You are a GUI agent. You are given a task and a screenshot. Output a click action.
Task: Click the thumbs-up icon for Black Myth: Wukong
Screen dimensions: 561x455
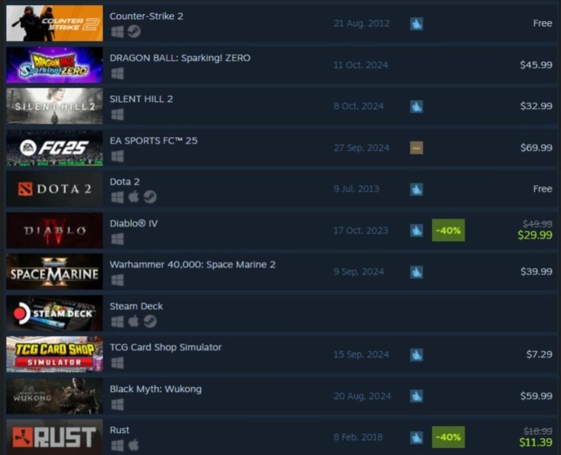(x=416, y=396)
